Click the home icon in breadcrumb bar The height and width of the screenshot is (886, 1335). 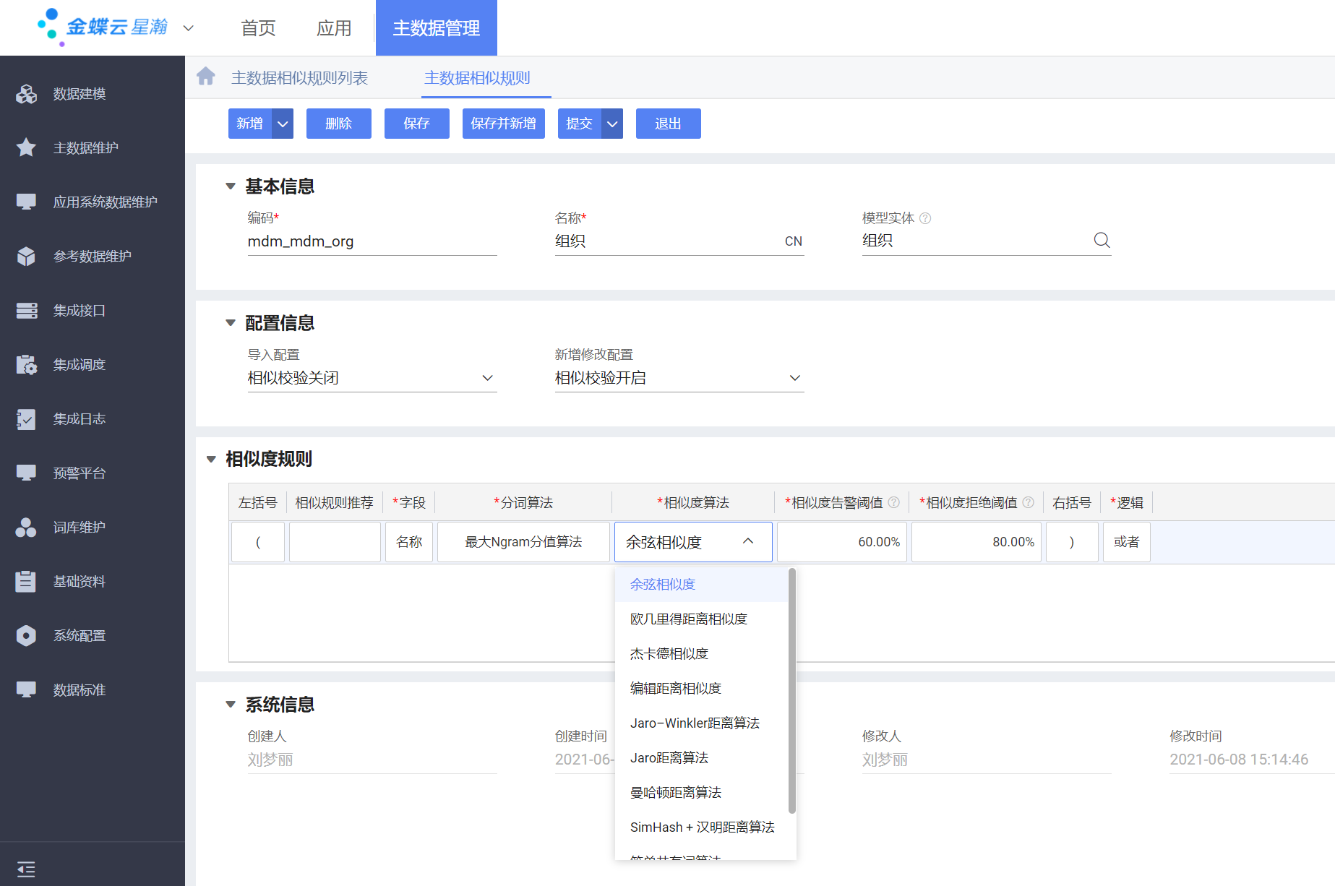click(206, 77)
